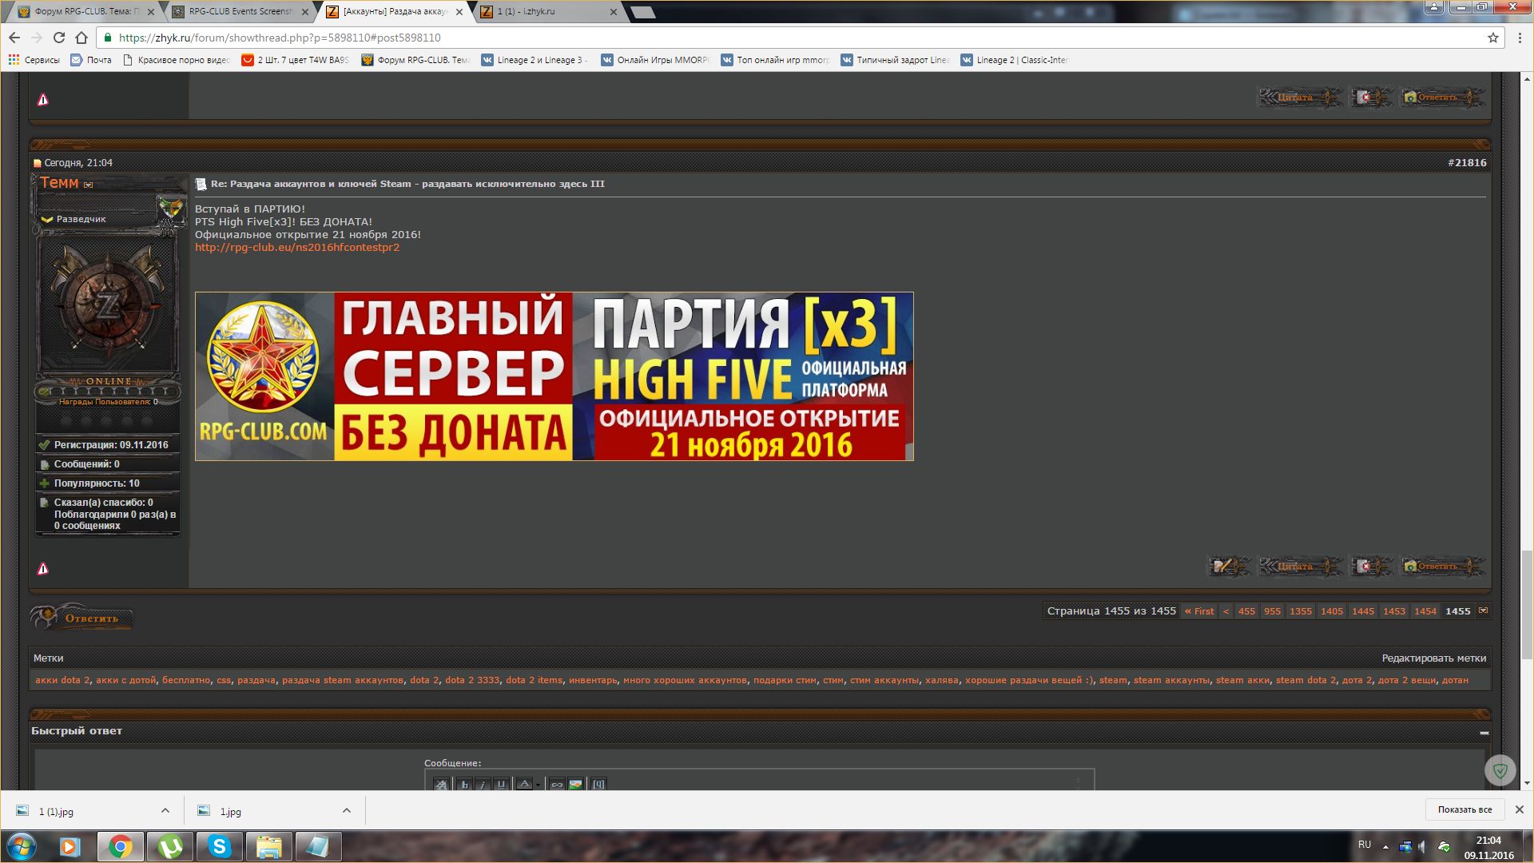Open the font color dropdown arrow
The width and height of the screenshot is (1534, 863).
click(x=538, y=785)
